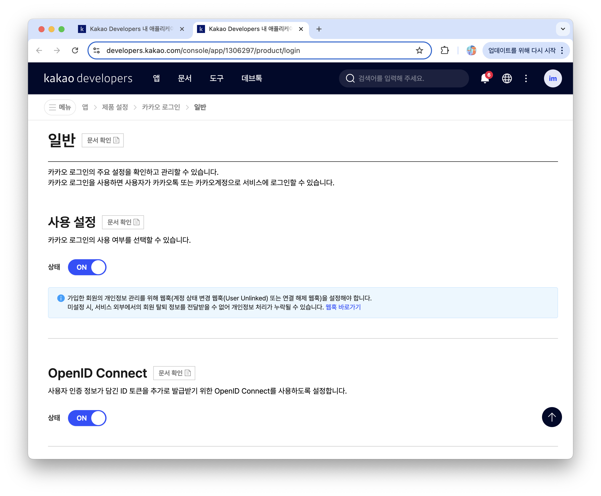Screen dimensions: 601x496
Task: Reload the page with refresh icon
Action: [x=75, y=50]
